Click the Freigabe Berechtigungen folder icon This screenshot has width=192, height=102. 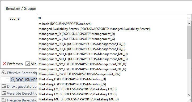click(4, 100)
